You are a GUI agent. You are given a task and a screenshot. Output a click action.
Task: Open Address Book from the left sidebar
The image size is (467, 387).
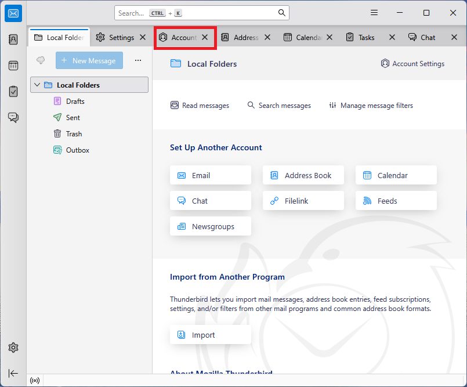[13, 39]
